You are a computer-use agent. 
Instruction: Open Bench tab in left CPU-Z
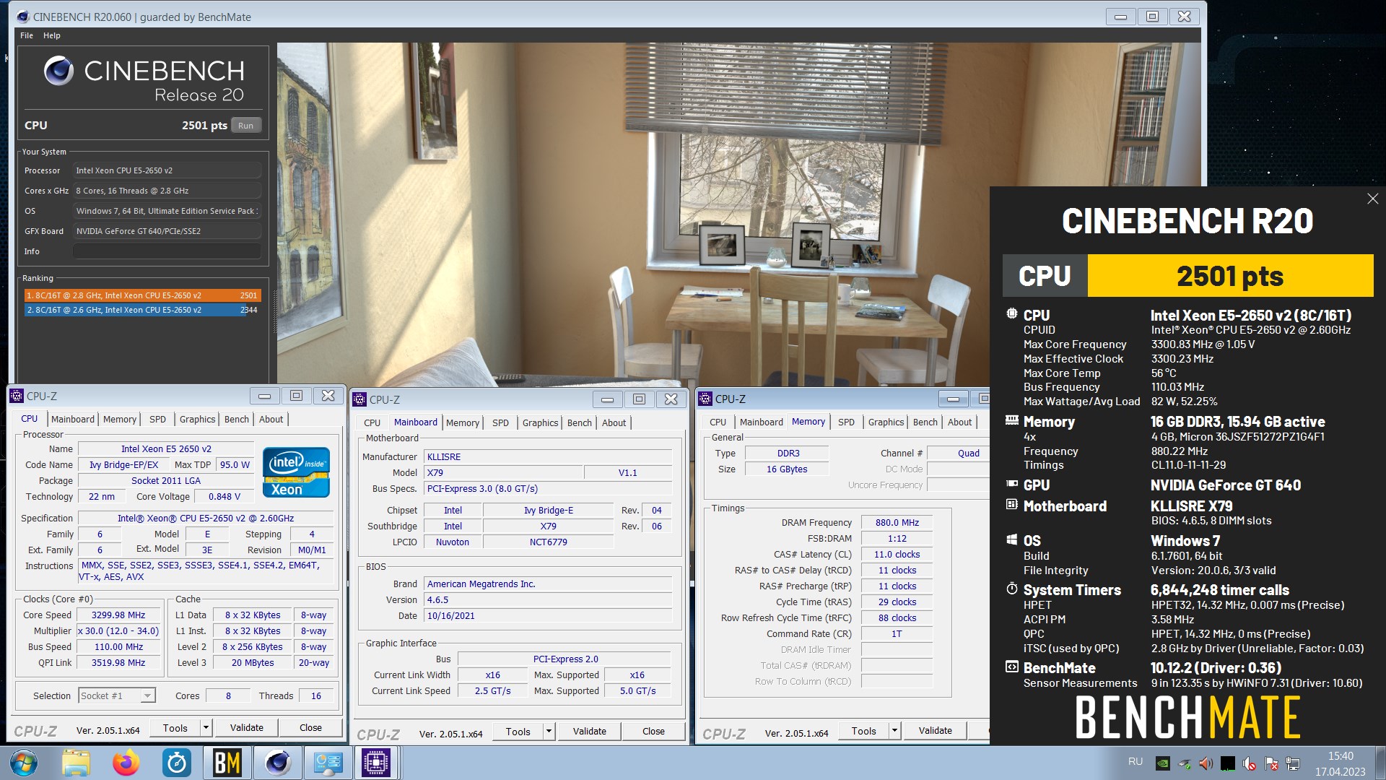click(x=236, y=419)
